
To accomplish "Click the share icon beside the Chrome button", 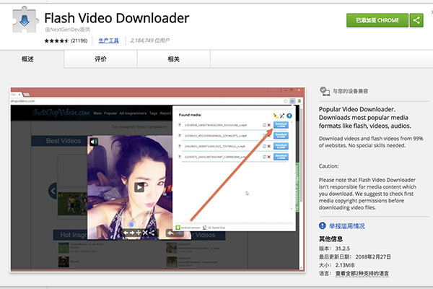I will click(416, 21).
